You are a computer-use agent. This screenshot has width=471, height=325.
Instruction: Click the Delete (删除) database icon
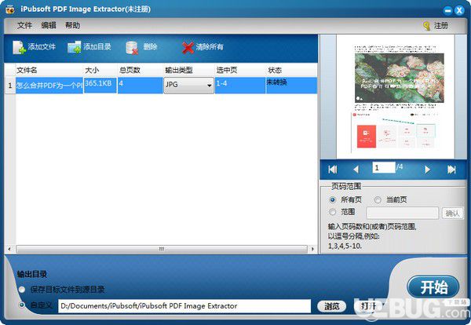132,47
